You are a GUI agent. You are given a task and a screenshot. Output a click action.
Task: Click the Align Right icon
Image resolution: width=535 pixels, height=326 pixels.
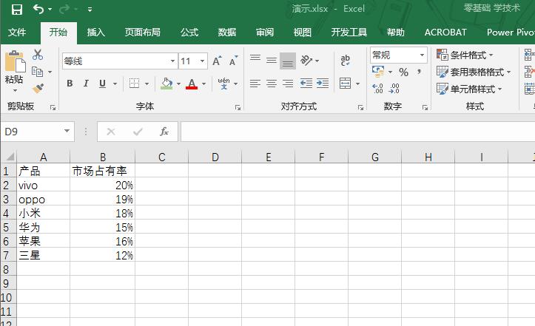click(288, 84)
